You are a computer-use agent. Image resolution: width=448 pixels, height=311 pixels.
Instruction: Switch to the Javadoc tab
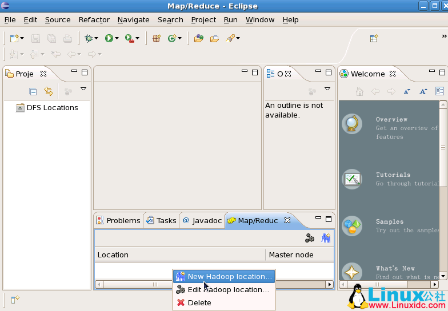pos(202,220)
